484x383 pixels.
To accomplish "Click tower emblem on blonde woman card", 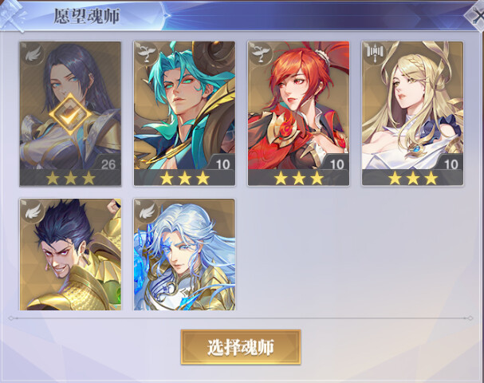I will pos(375,53).
